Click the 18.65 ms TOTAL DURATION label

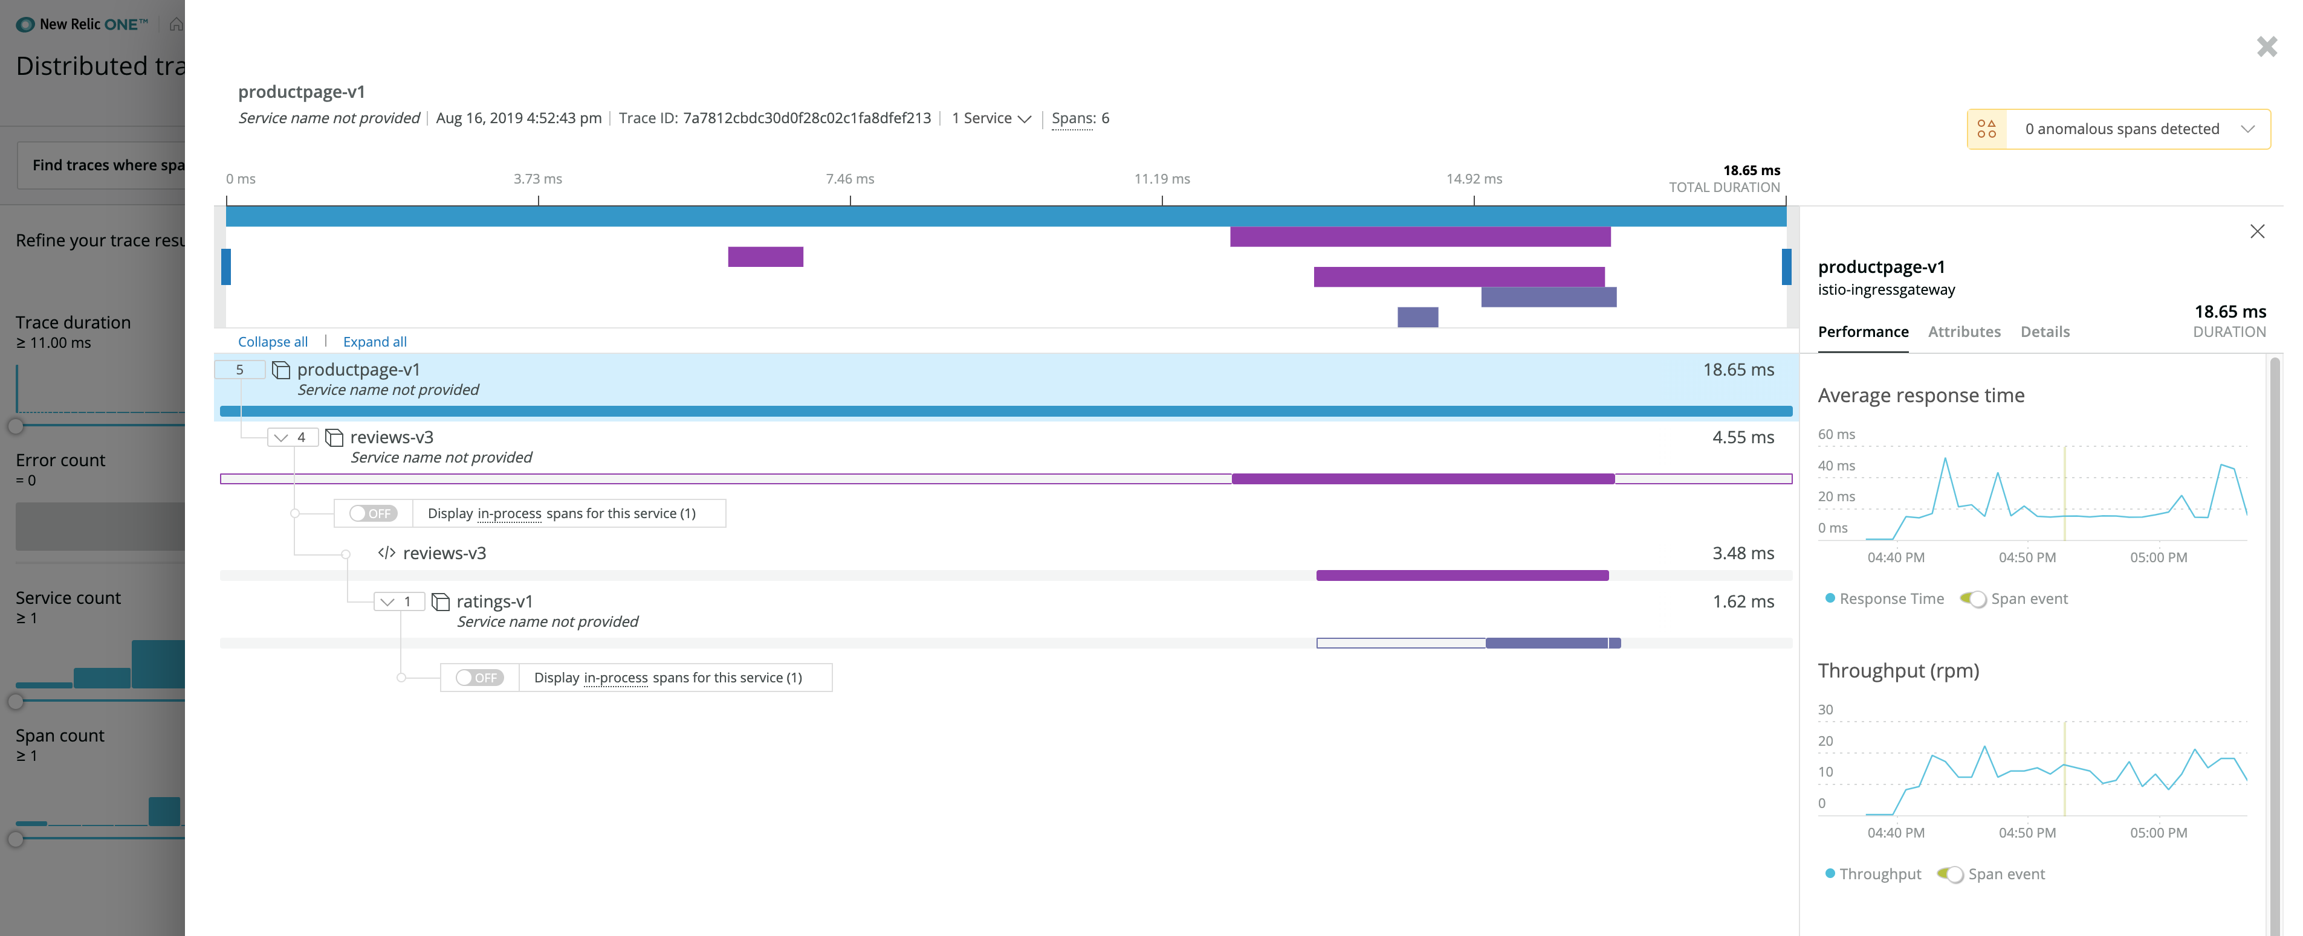pyautogui.click(x=1725, y=179)
